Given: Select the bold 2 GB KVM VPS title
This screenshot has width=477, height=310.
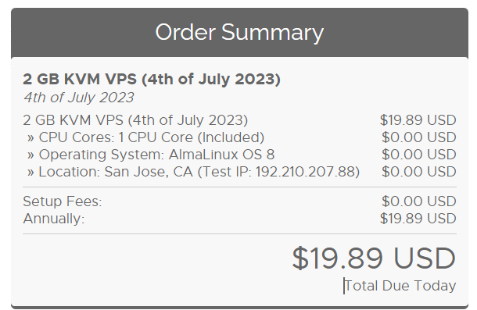Looking at the screenshot, I should point(152,80).
